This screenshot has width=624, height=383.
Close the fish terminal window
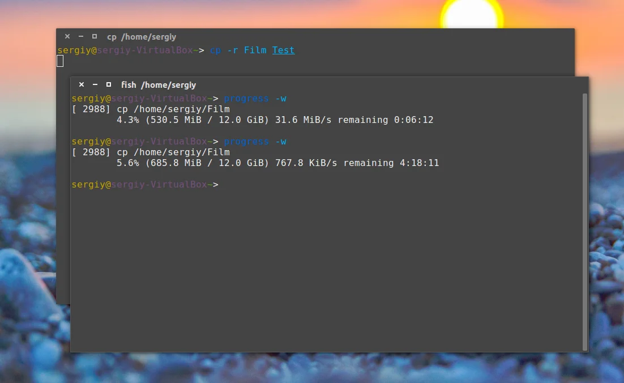pos(81,84)
